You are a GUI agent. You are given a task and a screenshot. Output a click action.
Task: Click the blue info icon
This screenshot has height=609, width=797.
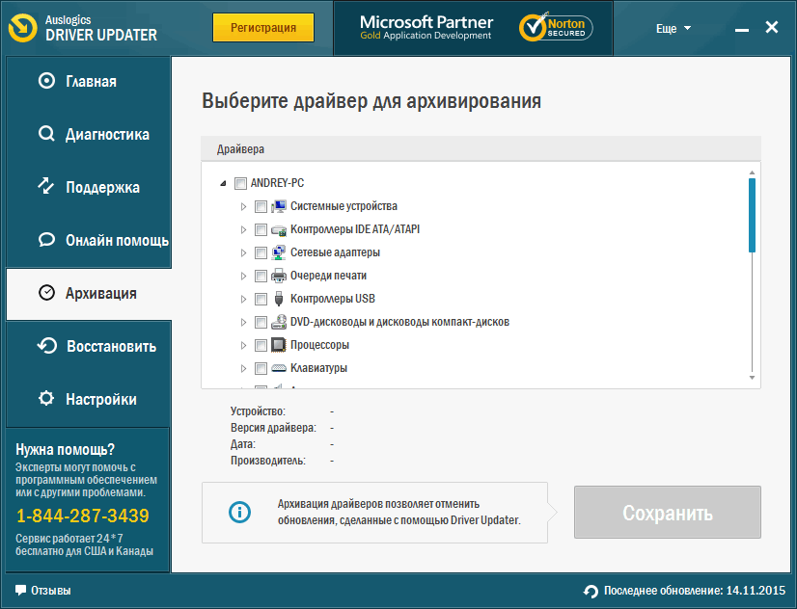(238, 512)
